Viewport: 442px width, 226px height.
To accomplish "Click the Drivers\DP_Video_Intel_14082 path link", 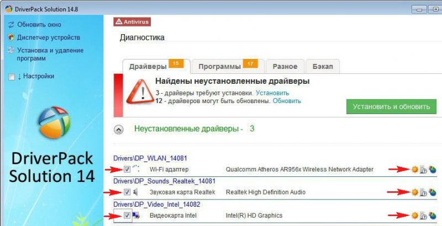I will [x=156, y=205].
